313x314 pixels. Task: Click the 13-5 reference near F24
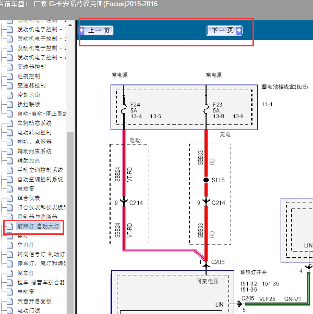pos(155,116)
